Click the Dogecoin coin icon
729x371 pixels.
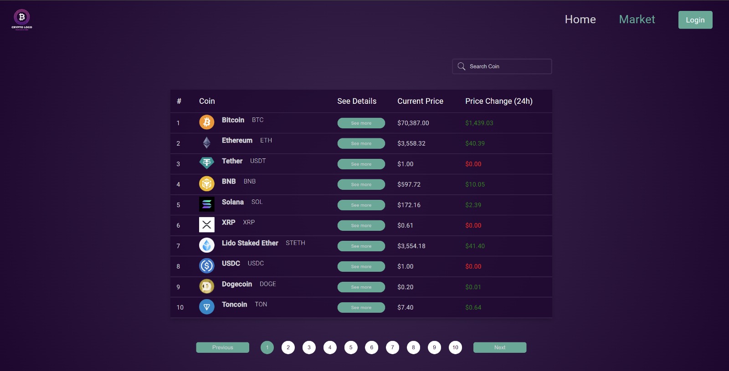[207, 286]
